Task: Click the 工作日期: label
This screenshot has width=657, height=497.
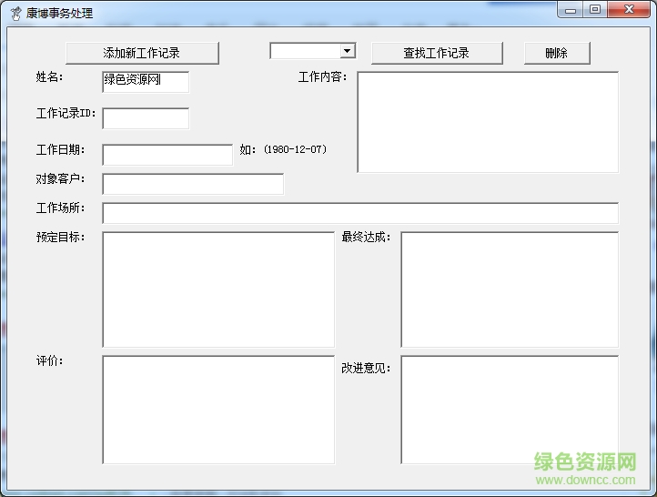Action: coord(60,149)
